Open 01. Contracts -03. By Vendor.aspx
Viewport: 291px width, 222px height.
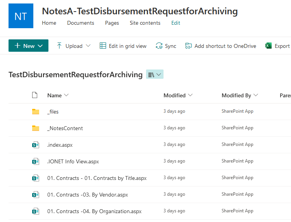pyautogui.click(x=88, y=195)
